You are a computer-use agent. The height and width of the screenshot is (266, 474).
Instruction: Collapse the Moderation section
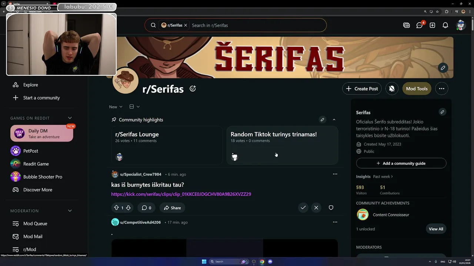coord(70,211)
